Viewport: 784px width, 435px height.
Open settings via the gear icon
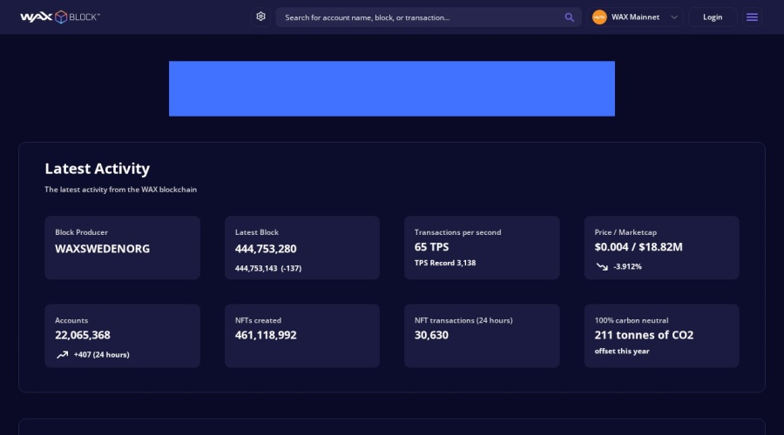pos(261,17)
